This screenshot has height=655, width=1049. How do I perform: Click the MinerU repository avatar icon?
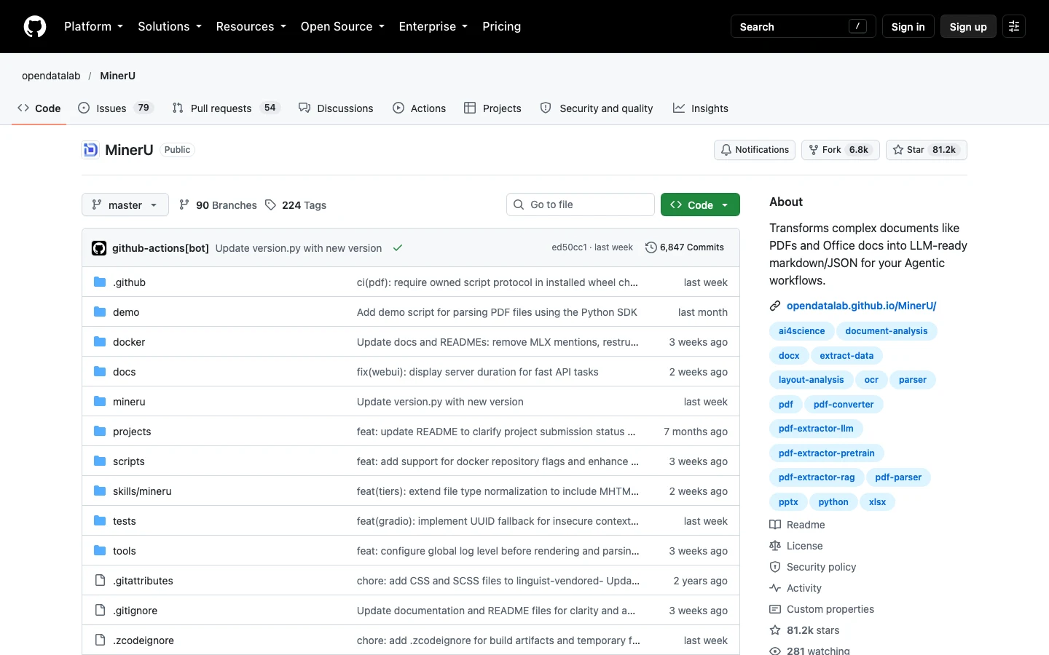pyautogui.click(x=90, y=150)
